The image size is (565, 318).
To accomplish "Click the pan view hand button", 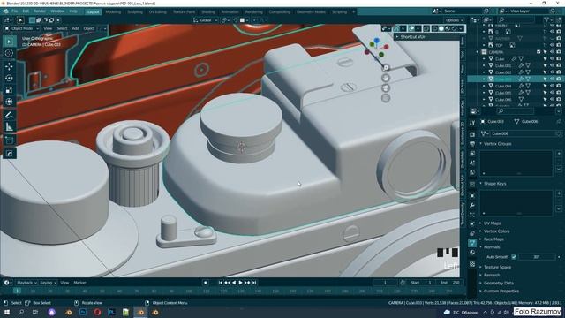I will (x=386, y=78).
